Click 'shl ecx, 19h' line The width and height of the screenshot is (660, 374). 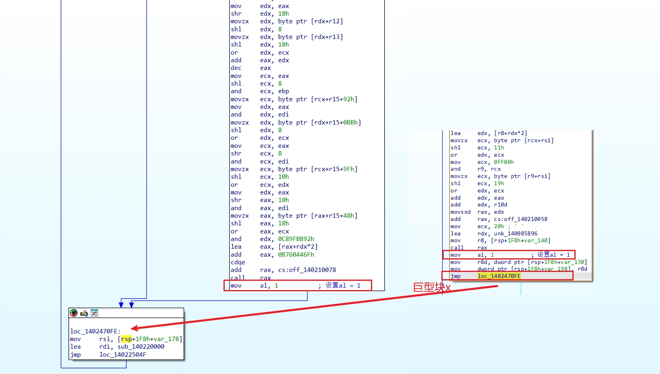pyautogui.click(x=477, y=184)
